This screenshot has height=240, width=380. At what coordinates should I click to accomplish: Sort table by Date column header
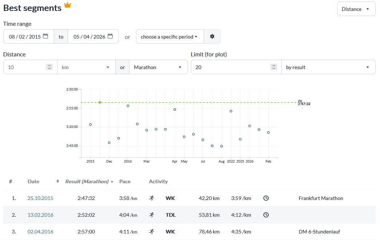[33, 181]
